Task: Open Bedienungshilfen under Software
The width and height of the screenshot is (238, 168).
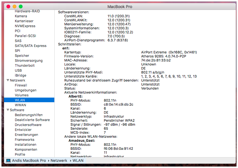Action: (x=29, y=115)
